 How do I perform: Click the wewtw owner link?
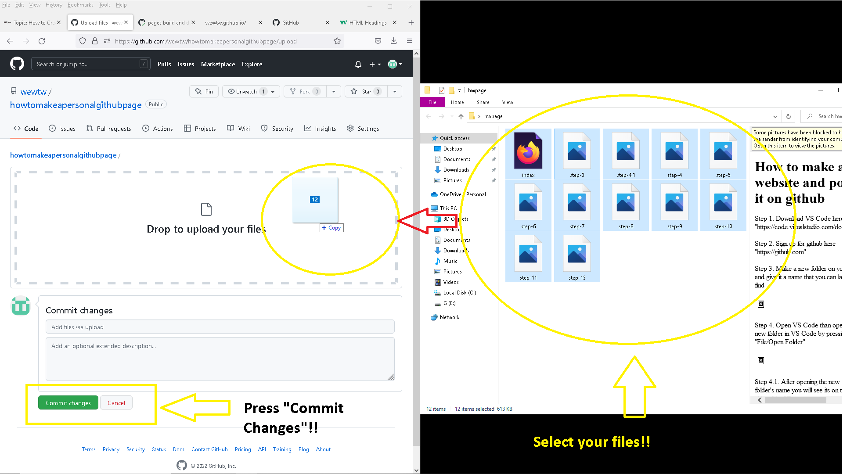click(x=33, y=92)
